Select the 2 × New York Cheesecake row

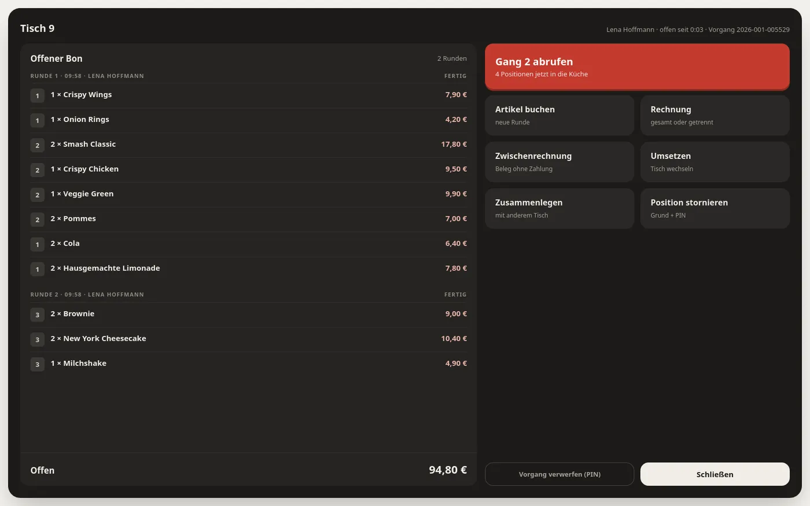(x=248, y=339)
